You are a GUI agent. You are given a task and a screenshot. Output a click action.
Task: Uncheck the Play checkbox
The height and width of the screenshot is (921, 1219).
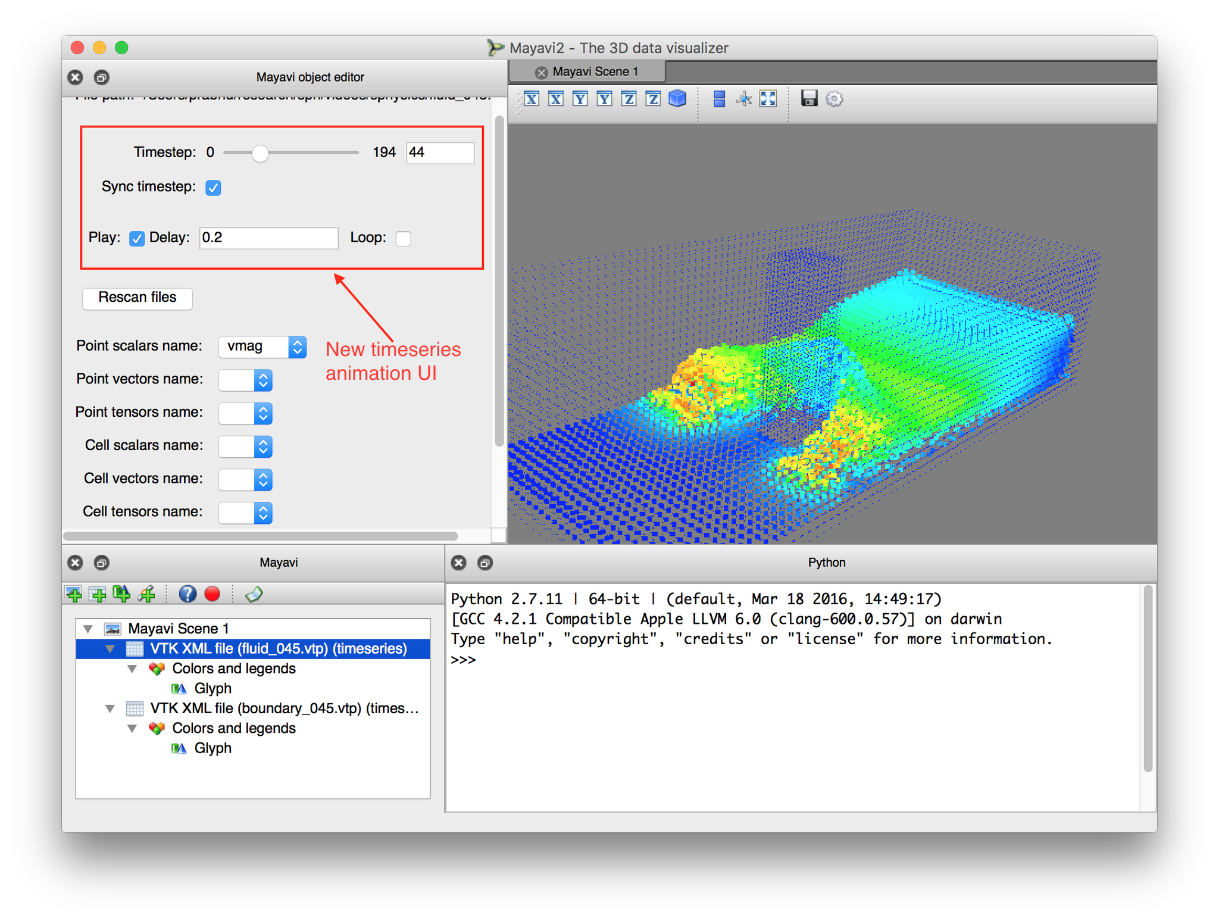(x=137, y=238)
